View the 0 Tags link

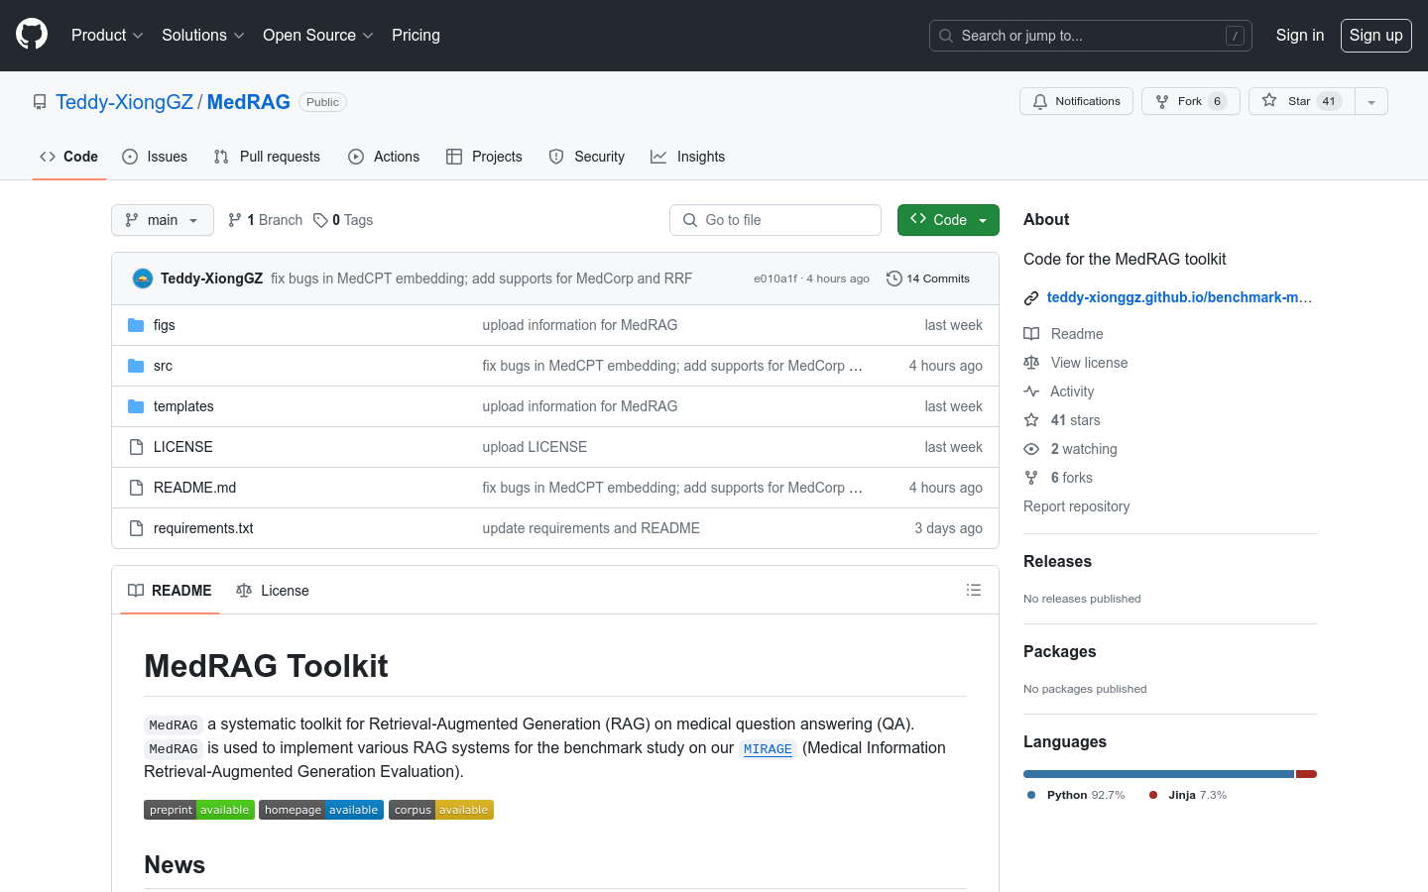coord(343,220)
